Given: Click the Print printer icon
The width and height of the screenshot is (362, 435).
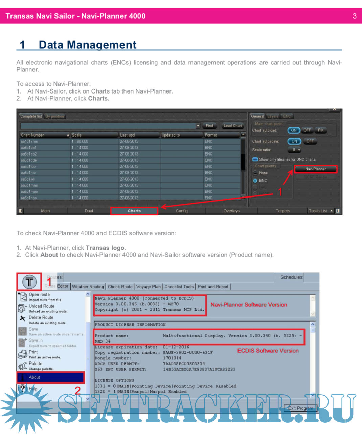Looking at the screenshot, I should click(22, 354).
